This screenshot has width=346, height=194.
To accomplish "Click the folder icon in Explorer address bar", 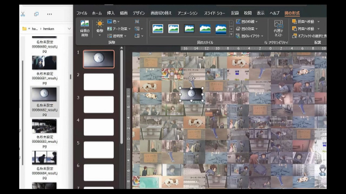I will pyautogui.click(x=24, y=29).
